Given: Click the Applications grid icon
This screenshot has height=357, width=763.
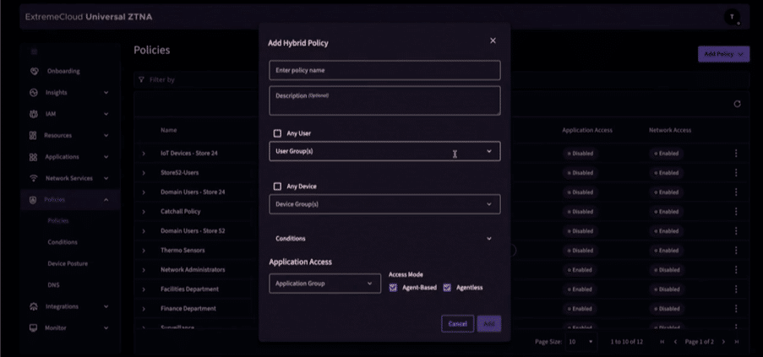Looking at the screenshot, I should [34, 157].
